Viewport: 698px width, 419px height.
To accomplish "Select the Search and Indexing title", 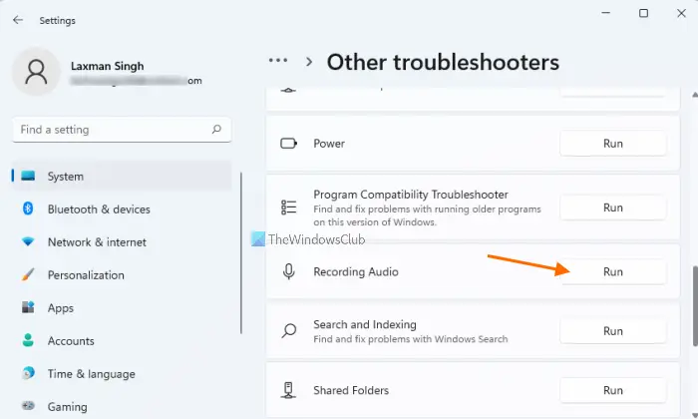I will (365, 324).
